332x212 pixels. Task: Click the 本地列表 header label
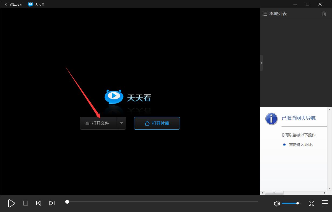coord(278,14)
